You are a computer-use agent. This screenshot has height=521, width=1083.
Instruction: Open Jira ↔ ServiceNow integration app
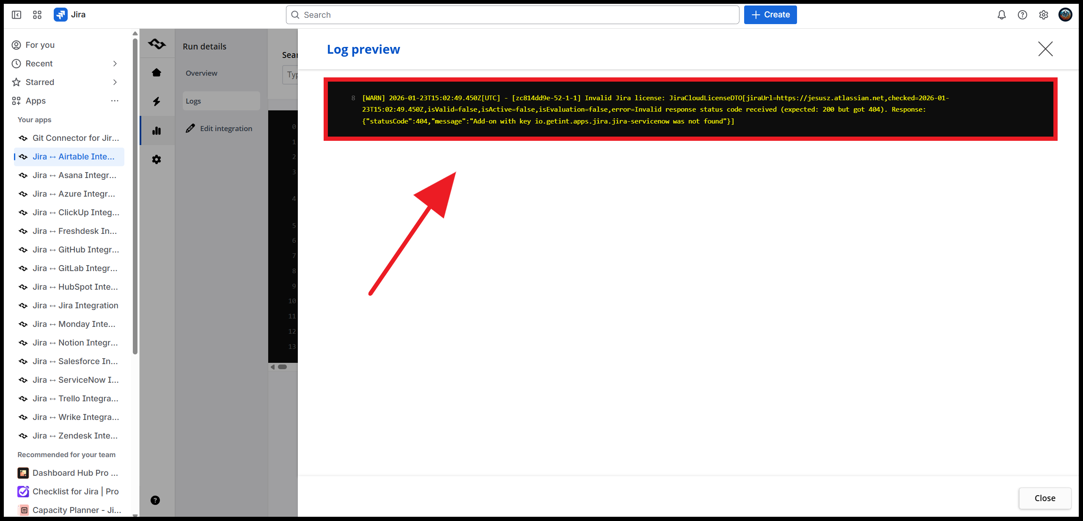[x=75, y=380]
